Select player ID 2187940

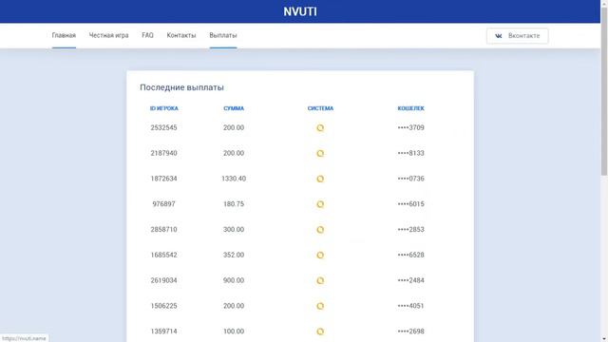point(163,153)
